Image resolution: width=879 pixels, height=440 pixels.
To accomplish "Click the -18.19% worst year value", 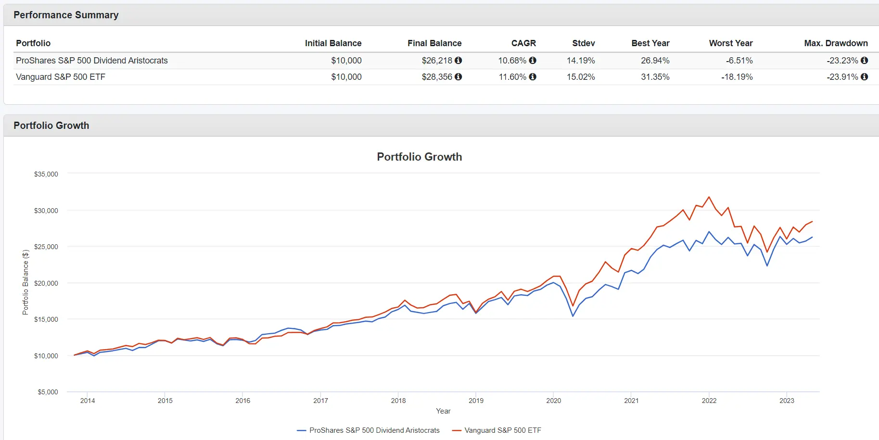I will point(737,77).
